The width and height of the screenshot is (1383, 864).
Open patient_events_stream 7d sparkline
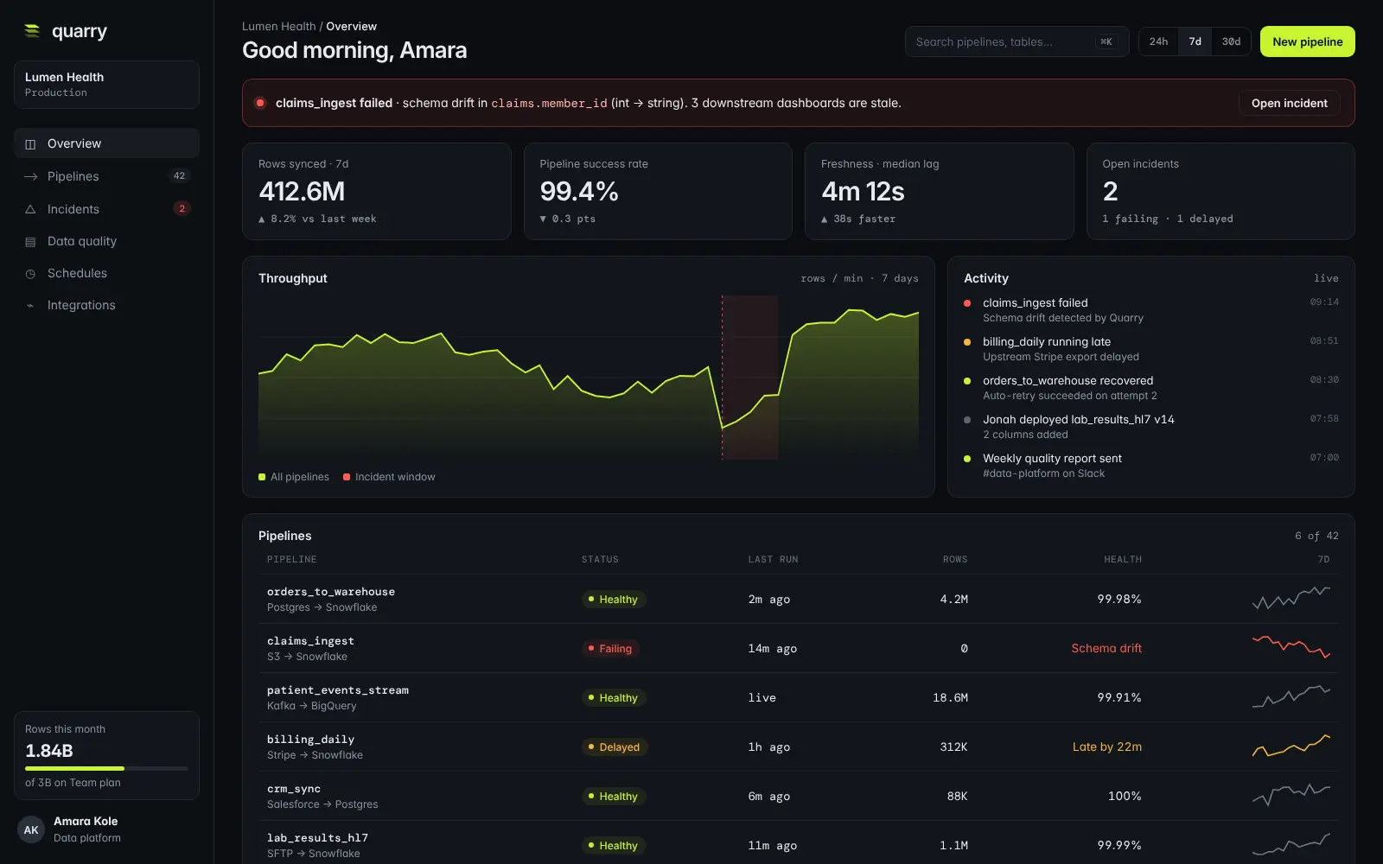point(1291,696)
